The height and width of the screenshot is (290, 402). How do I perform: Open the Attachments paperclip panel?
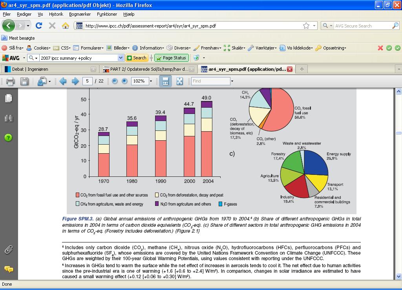[9, 250]
